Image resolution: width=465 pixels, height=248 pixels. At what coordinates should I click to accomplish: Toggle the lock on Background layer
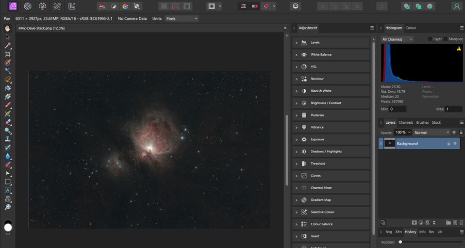448,144
